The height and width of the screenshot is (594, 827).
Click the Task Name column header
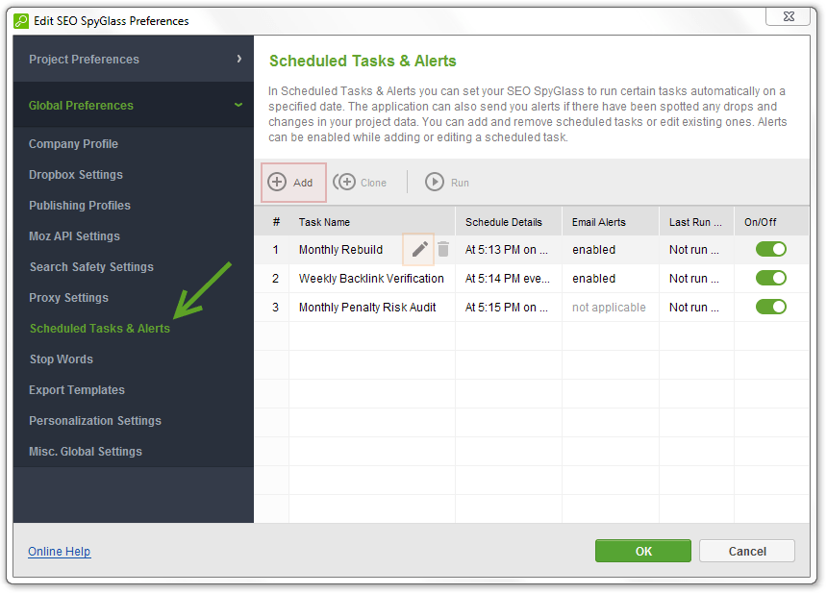324,222
